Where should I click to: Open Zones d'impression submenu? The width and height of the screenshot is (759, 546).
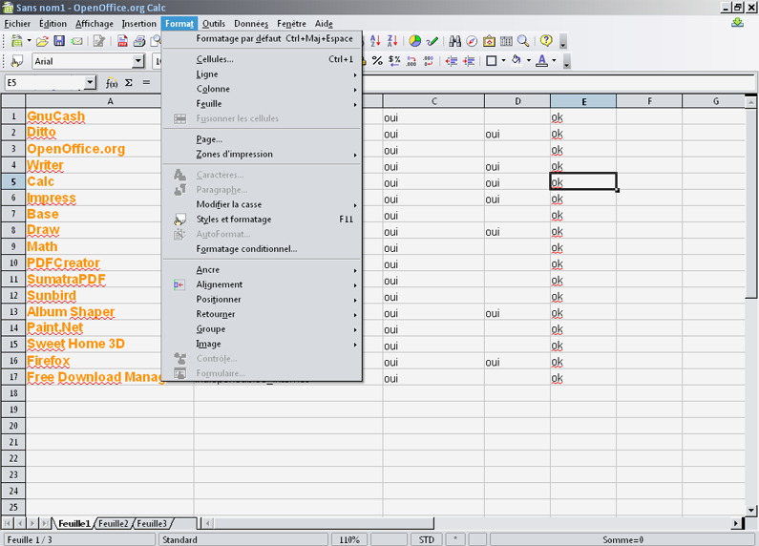click(x=262, y=154)
